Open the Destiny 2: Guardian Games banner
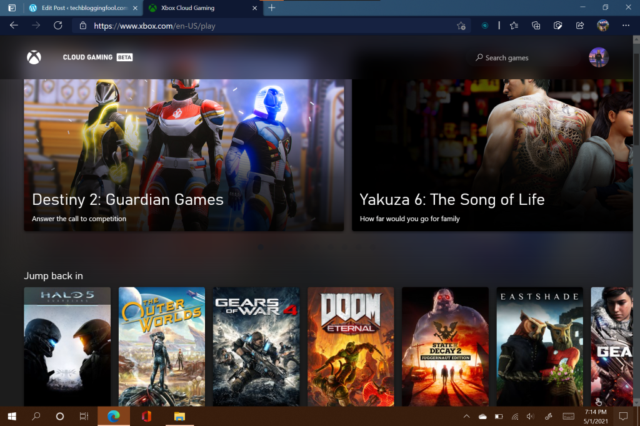This screenshot has height=426, width=640. click(184, 155)
